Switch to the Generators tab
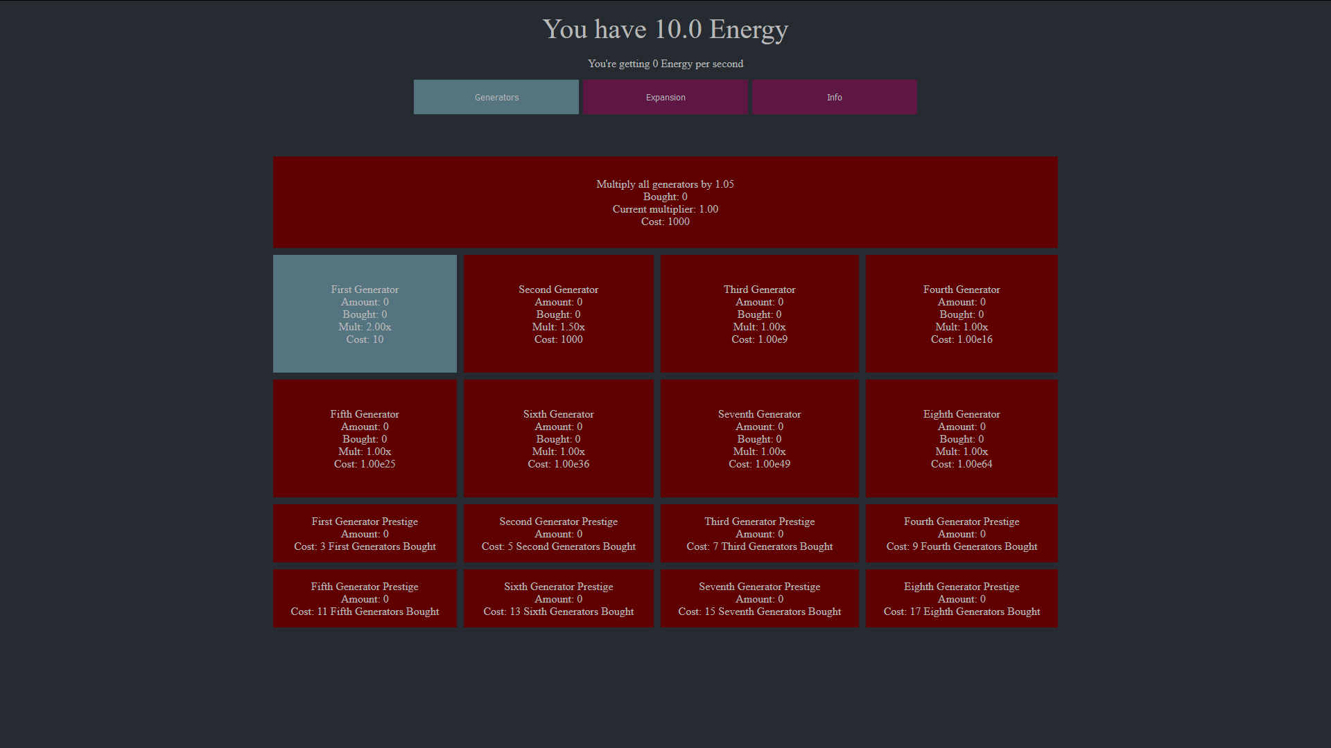Viewport: 1331px width, 748px height. click(496, 97)
